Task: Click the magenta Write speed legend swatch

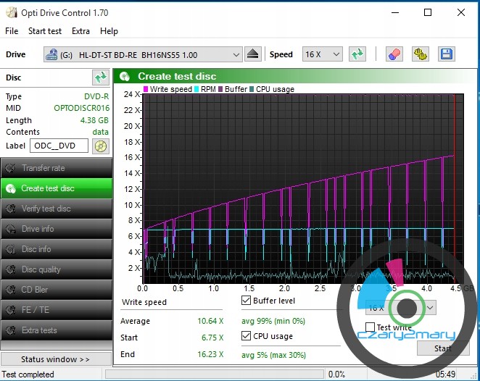Action: (146, 89)
